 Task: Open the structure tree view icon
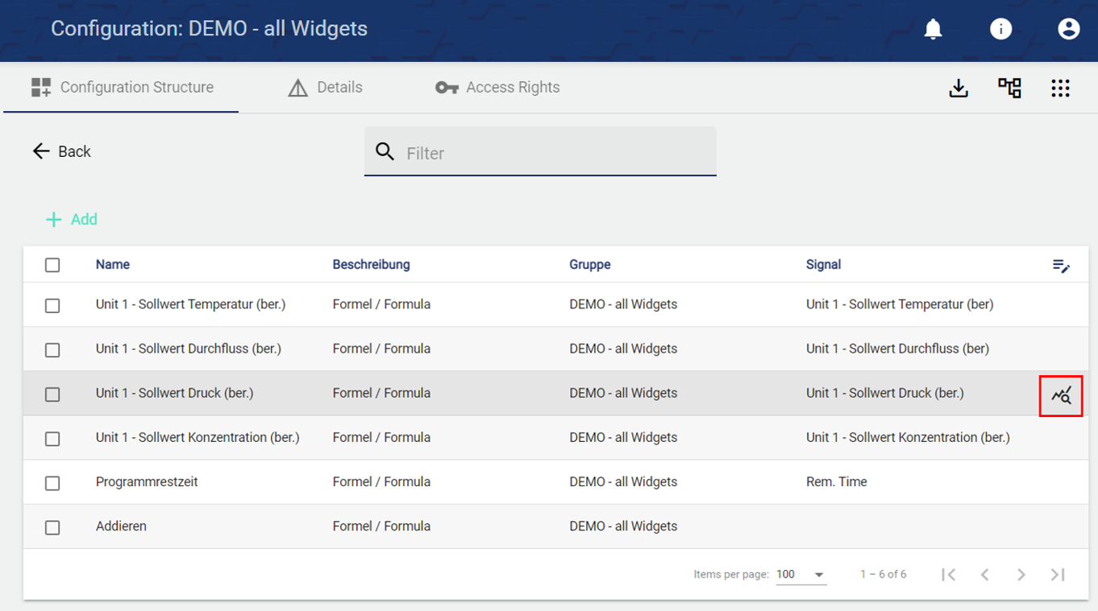pyautogui.click(x=1009, y=88)
